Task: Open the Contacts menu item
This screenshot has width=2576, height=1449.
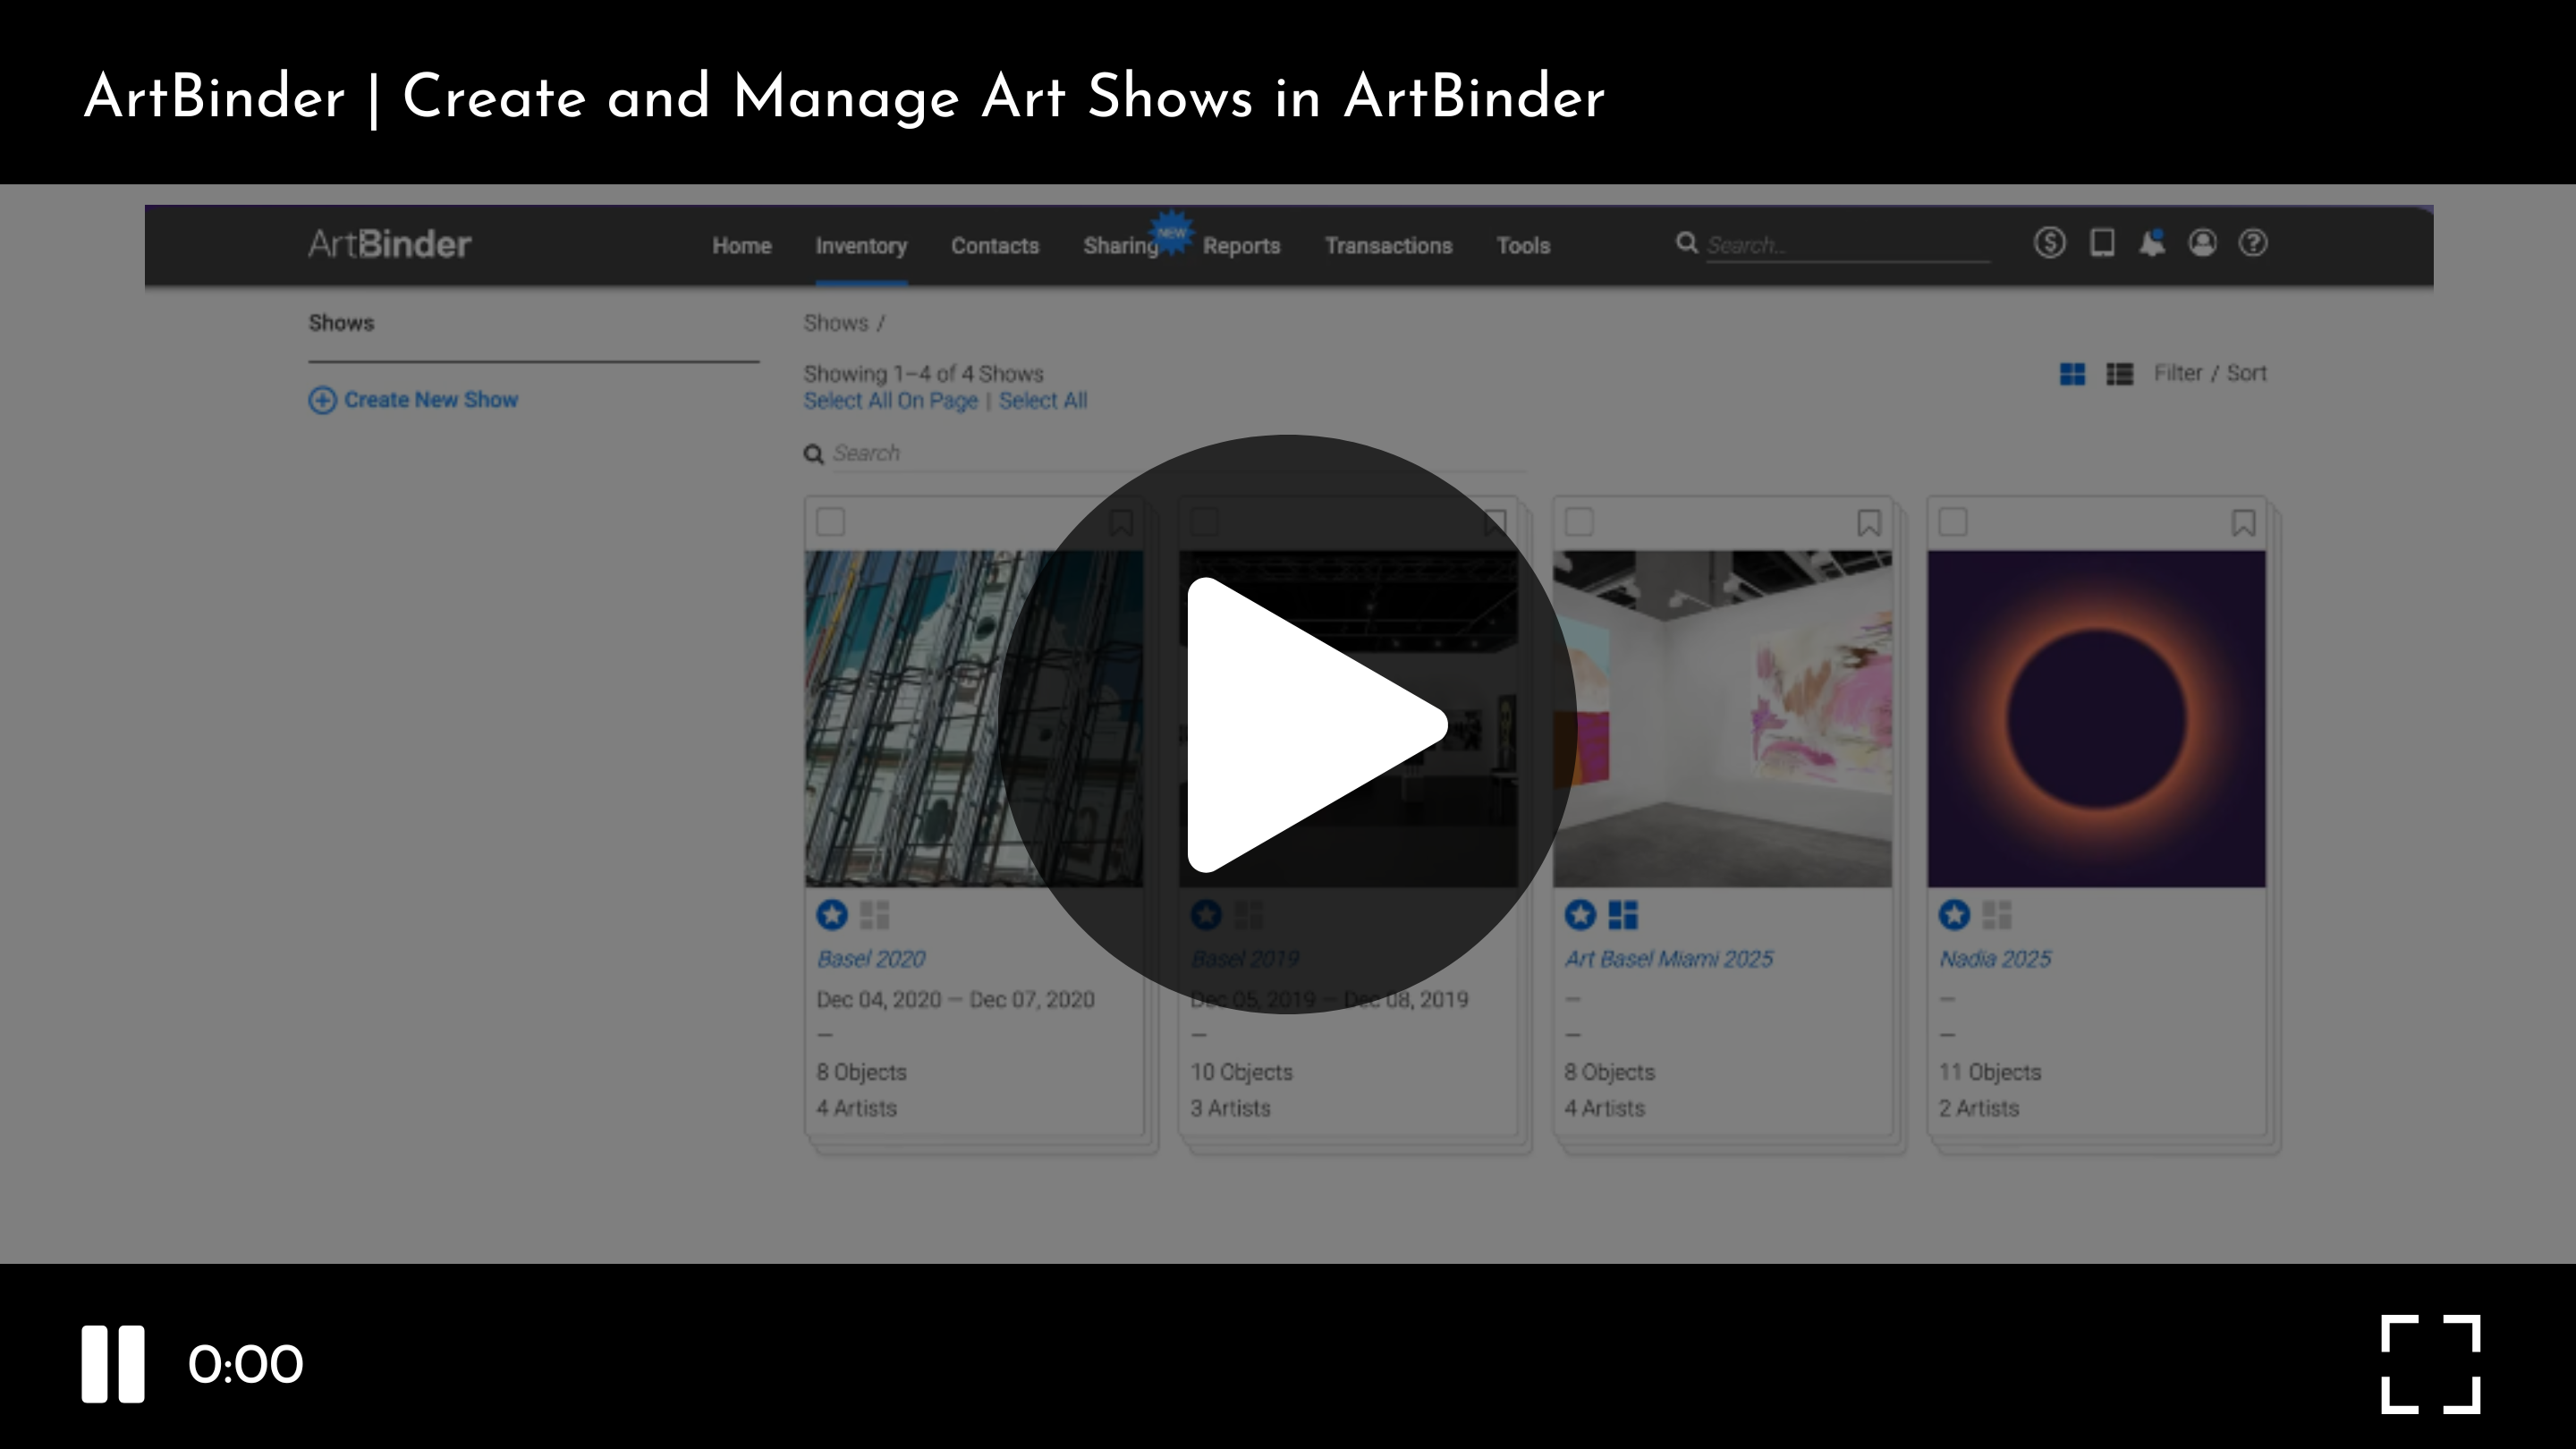Action: pyautogui.click(x=995, y=246)
